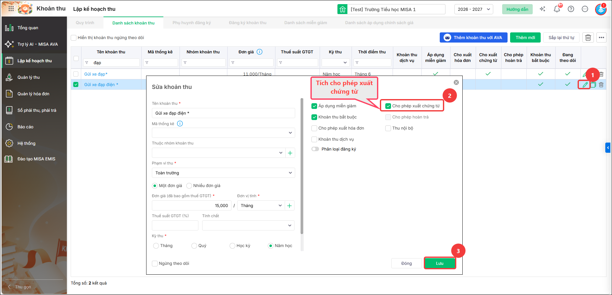Click the plus icon beside Thuộc nhóm khoản thu

pyautogui.click(x=290, y=153)
